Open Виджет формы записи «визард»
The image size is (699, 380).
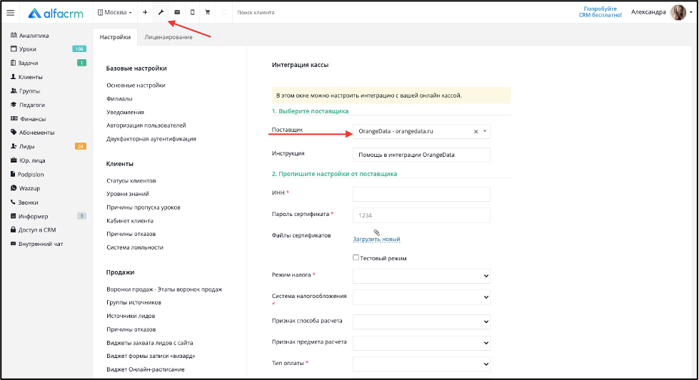(151, 356)
